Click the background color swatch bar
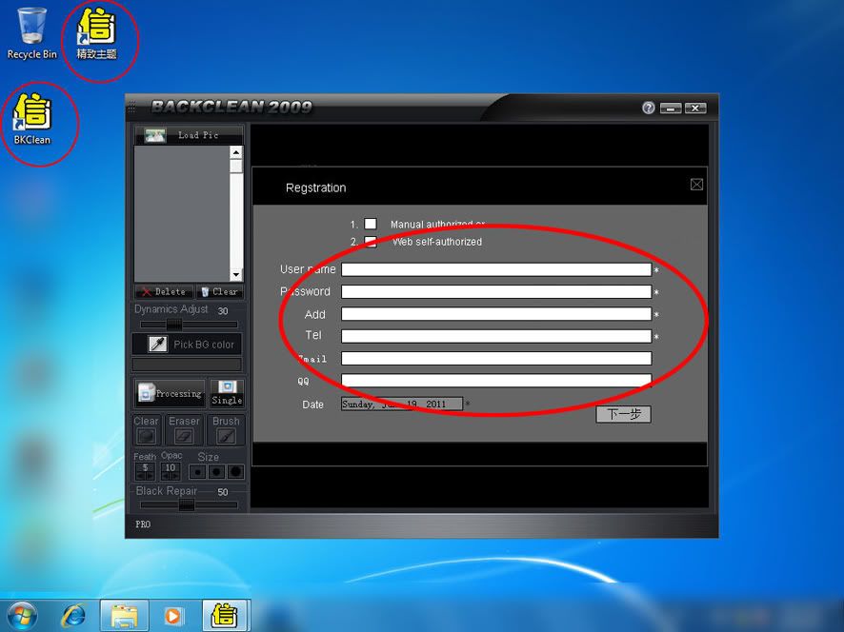The height and width of the screenshot is (632, 844). [187, 365]
